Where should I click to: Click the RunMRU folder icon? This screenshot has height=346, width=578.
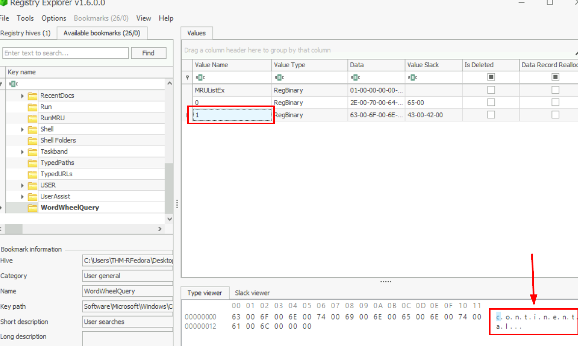32,118
